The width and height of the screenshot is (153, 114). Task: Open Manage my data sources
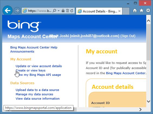click(x=34, y=94)
